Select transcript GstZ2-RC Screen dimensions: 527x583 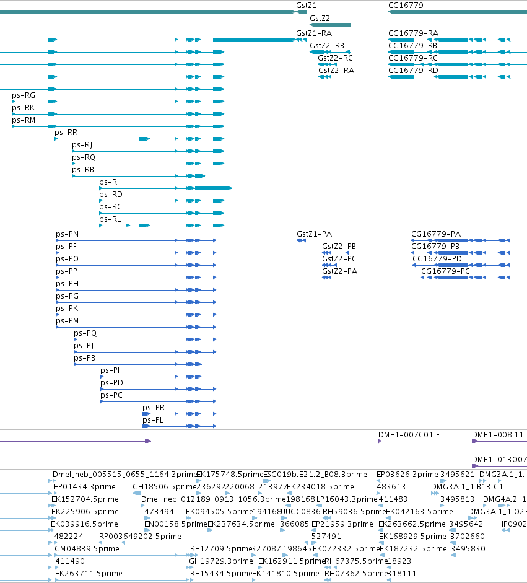(x=335, y=58)
